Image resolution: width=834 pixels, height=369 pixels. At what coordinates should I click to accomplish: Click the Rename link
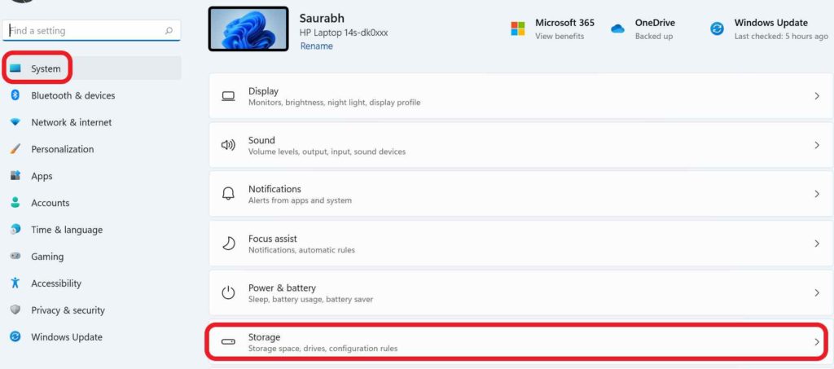317,46
